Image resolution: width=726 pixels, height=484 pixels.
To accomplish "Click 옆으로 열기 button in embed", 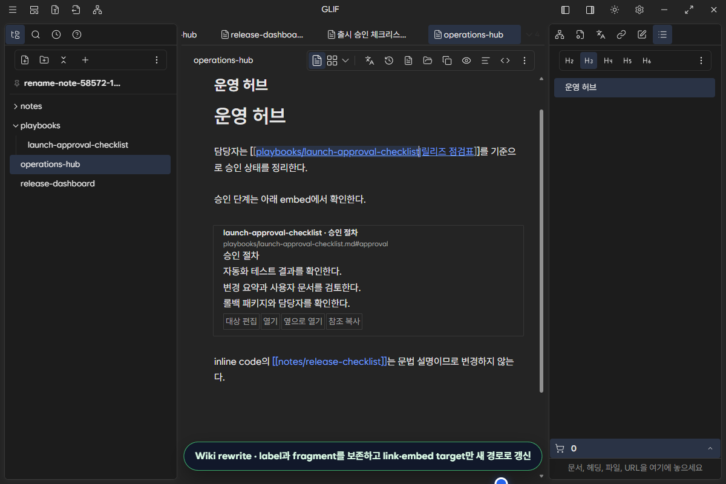I will click(x=303, y=321).
